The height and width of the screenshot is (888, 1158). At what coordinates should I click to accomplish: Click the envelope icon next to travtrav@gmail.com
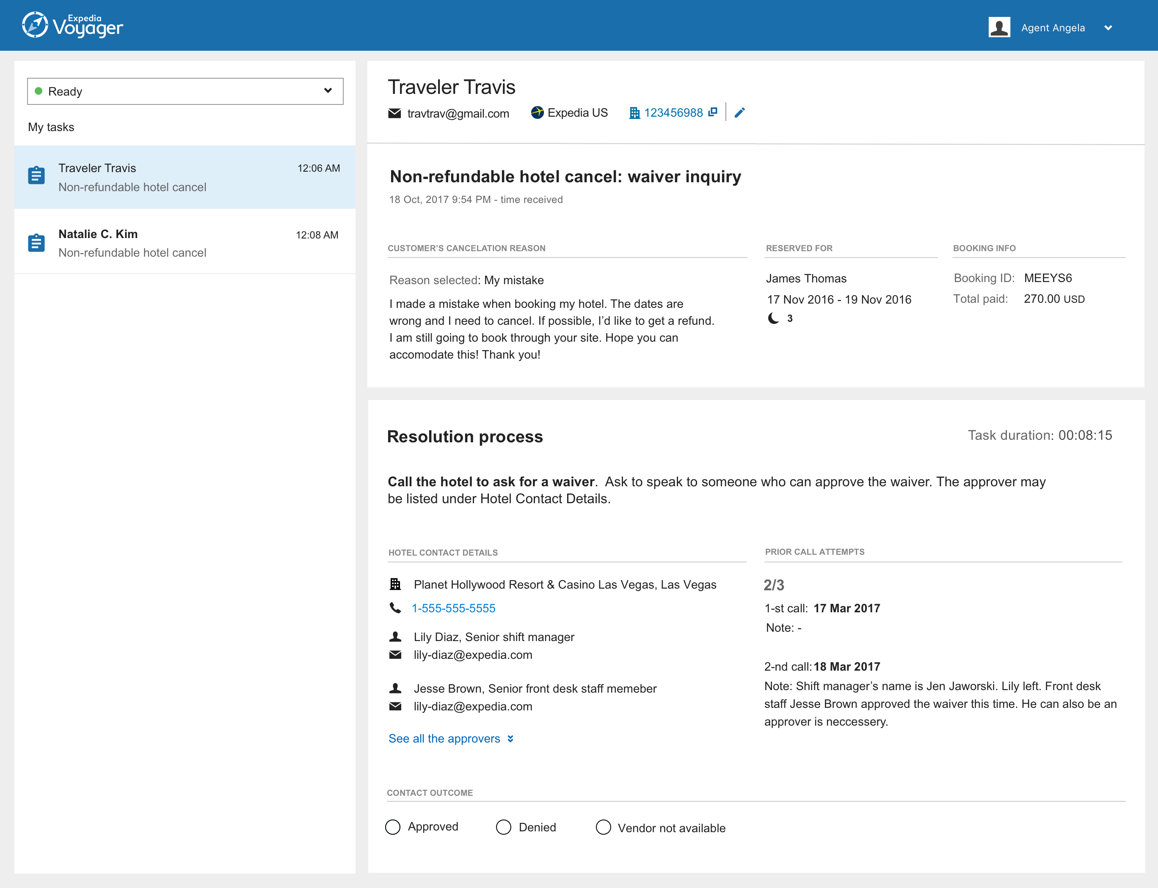tap(394, 113)
